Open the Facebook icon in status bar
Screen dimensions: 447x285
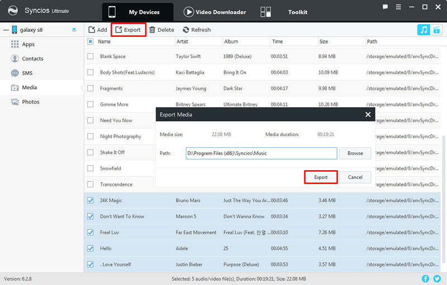pos(425,279)
